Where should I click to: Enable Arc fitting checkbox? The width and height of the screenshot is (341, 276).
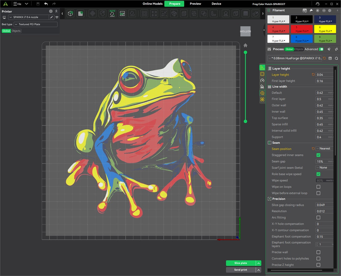click(x=318, y=217)
